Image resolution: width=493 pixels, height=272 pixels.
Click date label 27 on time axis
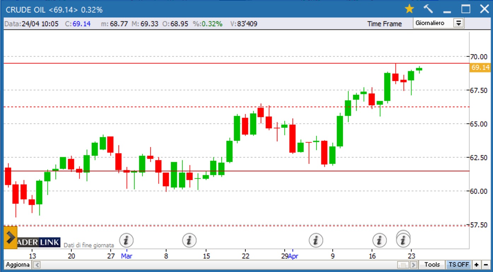pyautogui.click(x=111, y=256)
